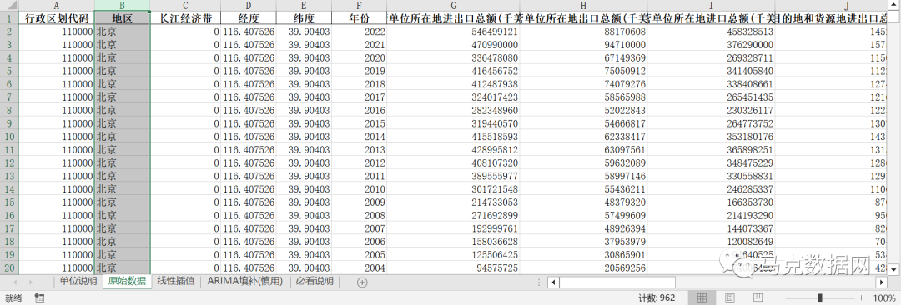Image resolution: width=901 pixels, height=305 pixels.
Task: Click cell with value 376290000
Action: pos(711,45)
